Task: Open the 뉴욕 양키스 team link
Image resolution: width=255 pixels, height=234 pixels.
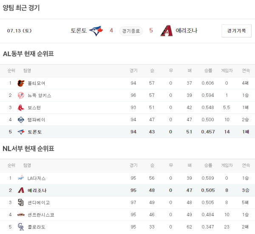Action: (40, 96)
